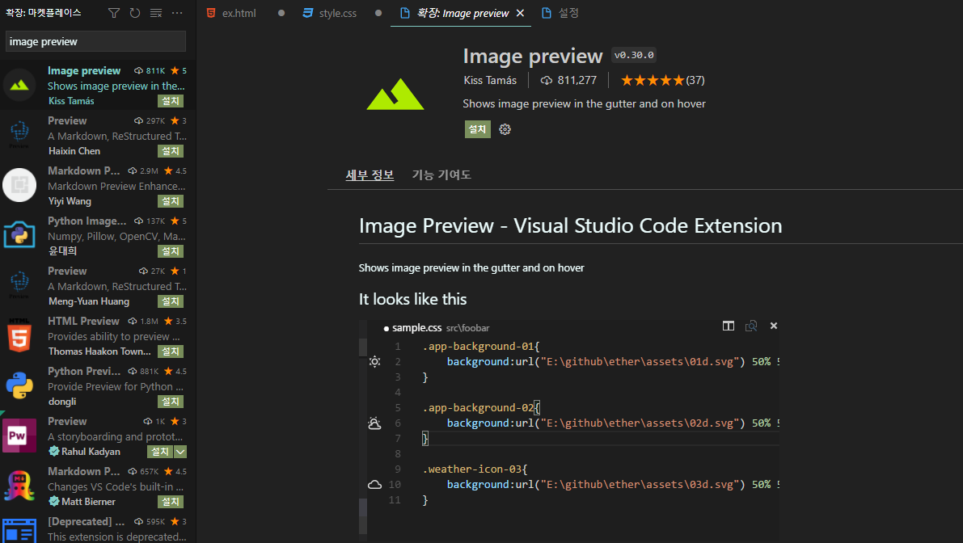Click the Markdown Preview Enhanced extension icon
The width and height of the screenshot is (963, 543).
coord(19,185)
